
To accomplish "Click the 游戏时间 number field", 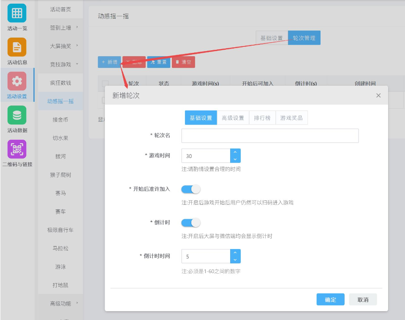I will [x=206, y=156].
